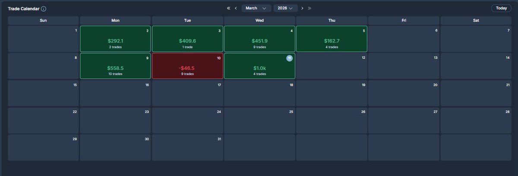This screenshot has height=176, width=518.
Task: Open March 3 cell showing $409.6
Action: click(x=187, y=39)
